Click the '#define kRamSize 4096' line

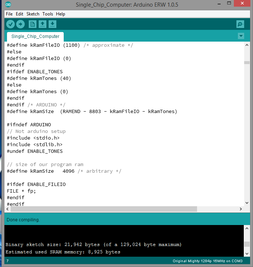(64, 171)
